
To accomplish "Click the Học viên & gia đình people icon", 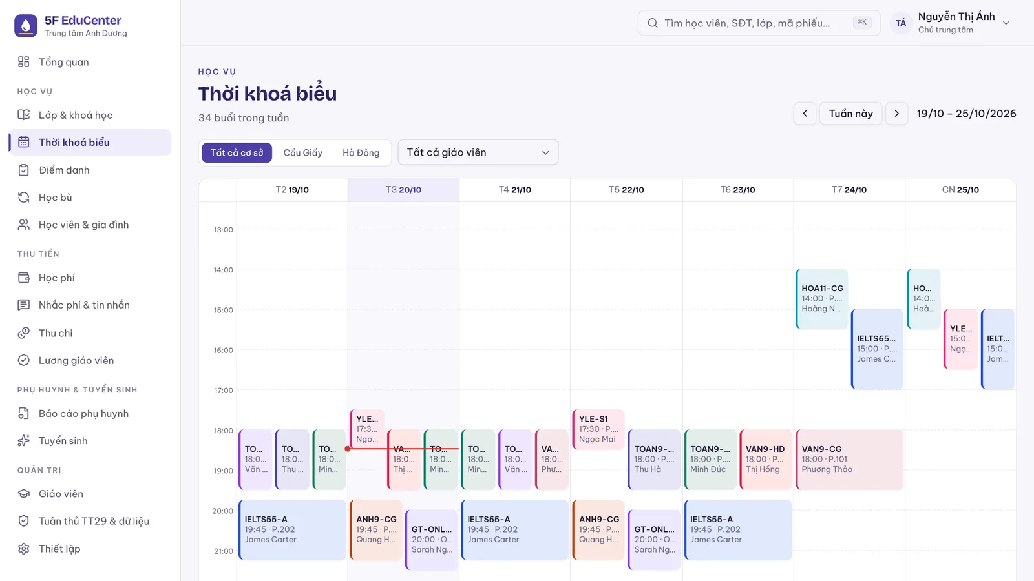I will (x=24, y=225).
